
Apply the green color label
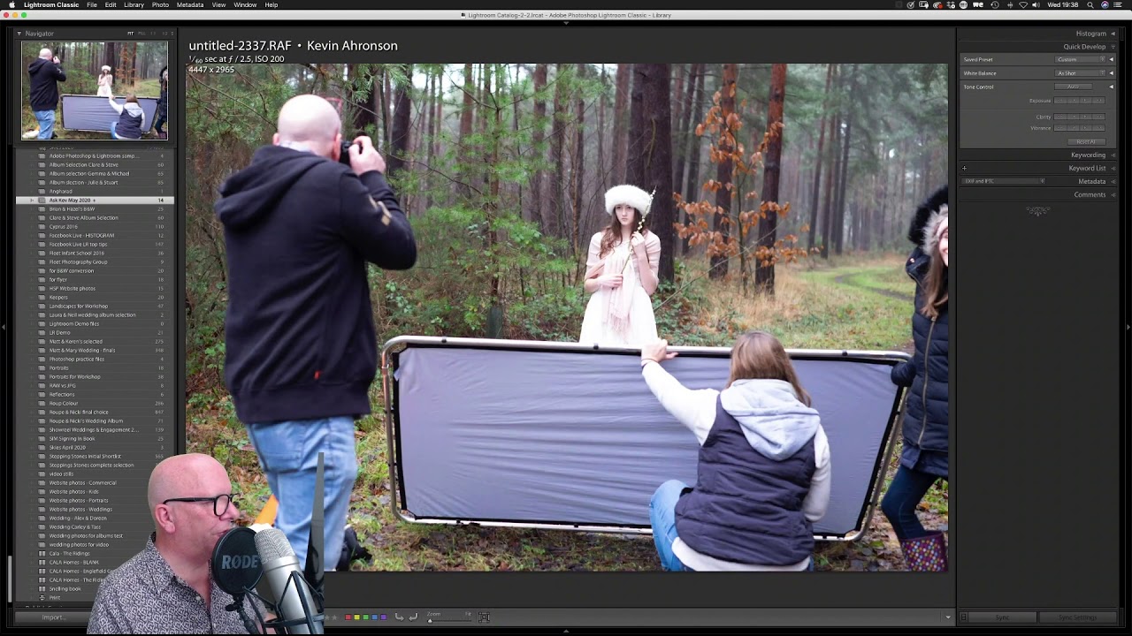tap(365, 617)
